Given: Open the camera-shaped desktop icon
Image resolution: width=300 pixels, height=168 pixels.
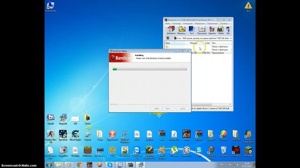Looking at the screenshot, I should (63, 151).
